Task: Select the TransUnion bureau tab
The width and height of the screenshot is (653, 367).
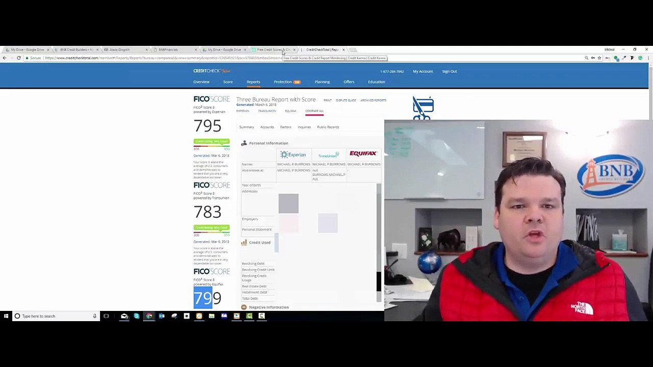Action: (x=267, y=111)
